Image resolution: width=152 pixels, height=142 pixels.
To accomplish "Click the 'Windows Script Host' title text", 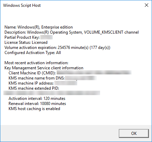I will pyautogui.click(x=22, y=5).
